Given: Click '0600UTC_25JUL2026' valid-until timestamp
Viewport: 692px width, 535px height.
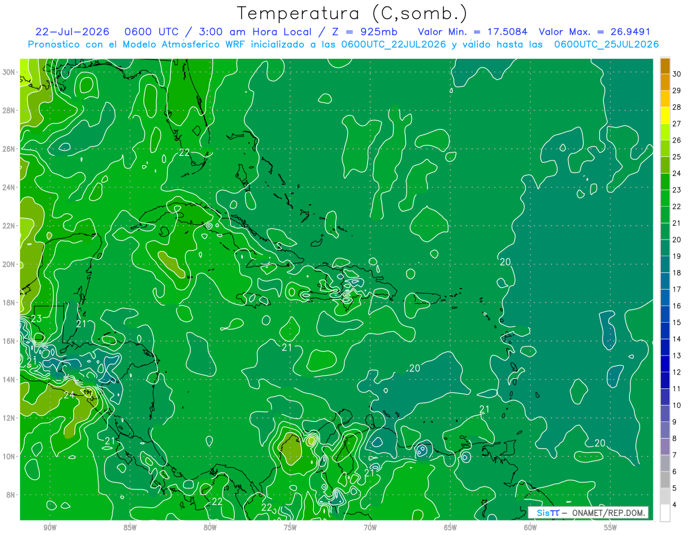Looking at the screenshot, I should click(607, 44).
